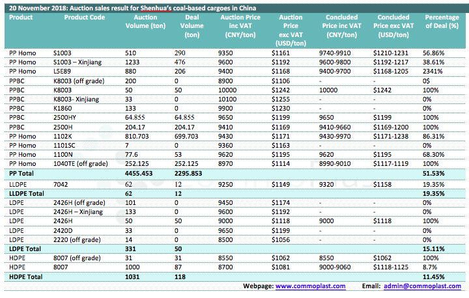This screenshot has height=298, width=469.
Task: Select the 4455.453 PP total auction volume
Action: tap(142, 174)
